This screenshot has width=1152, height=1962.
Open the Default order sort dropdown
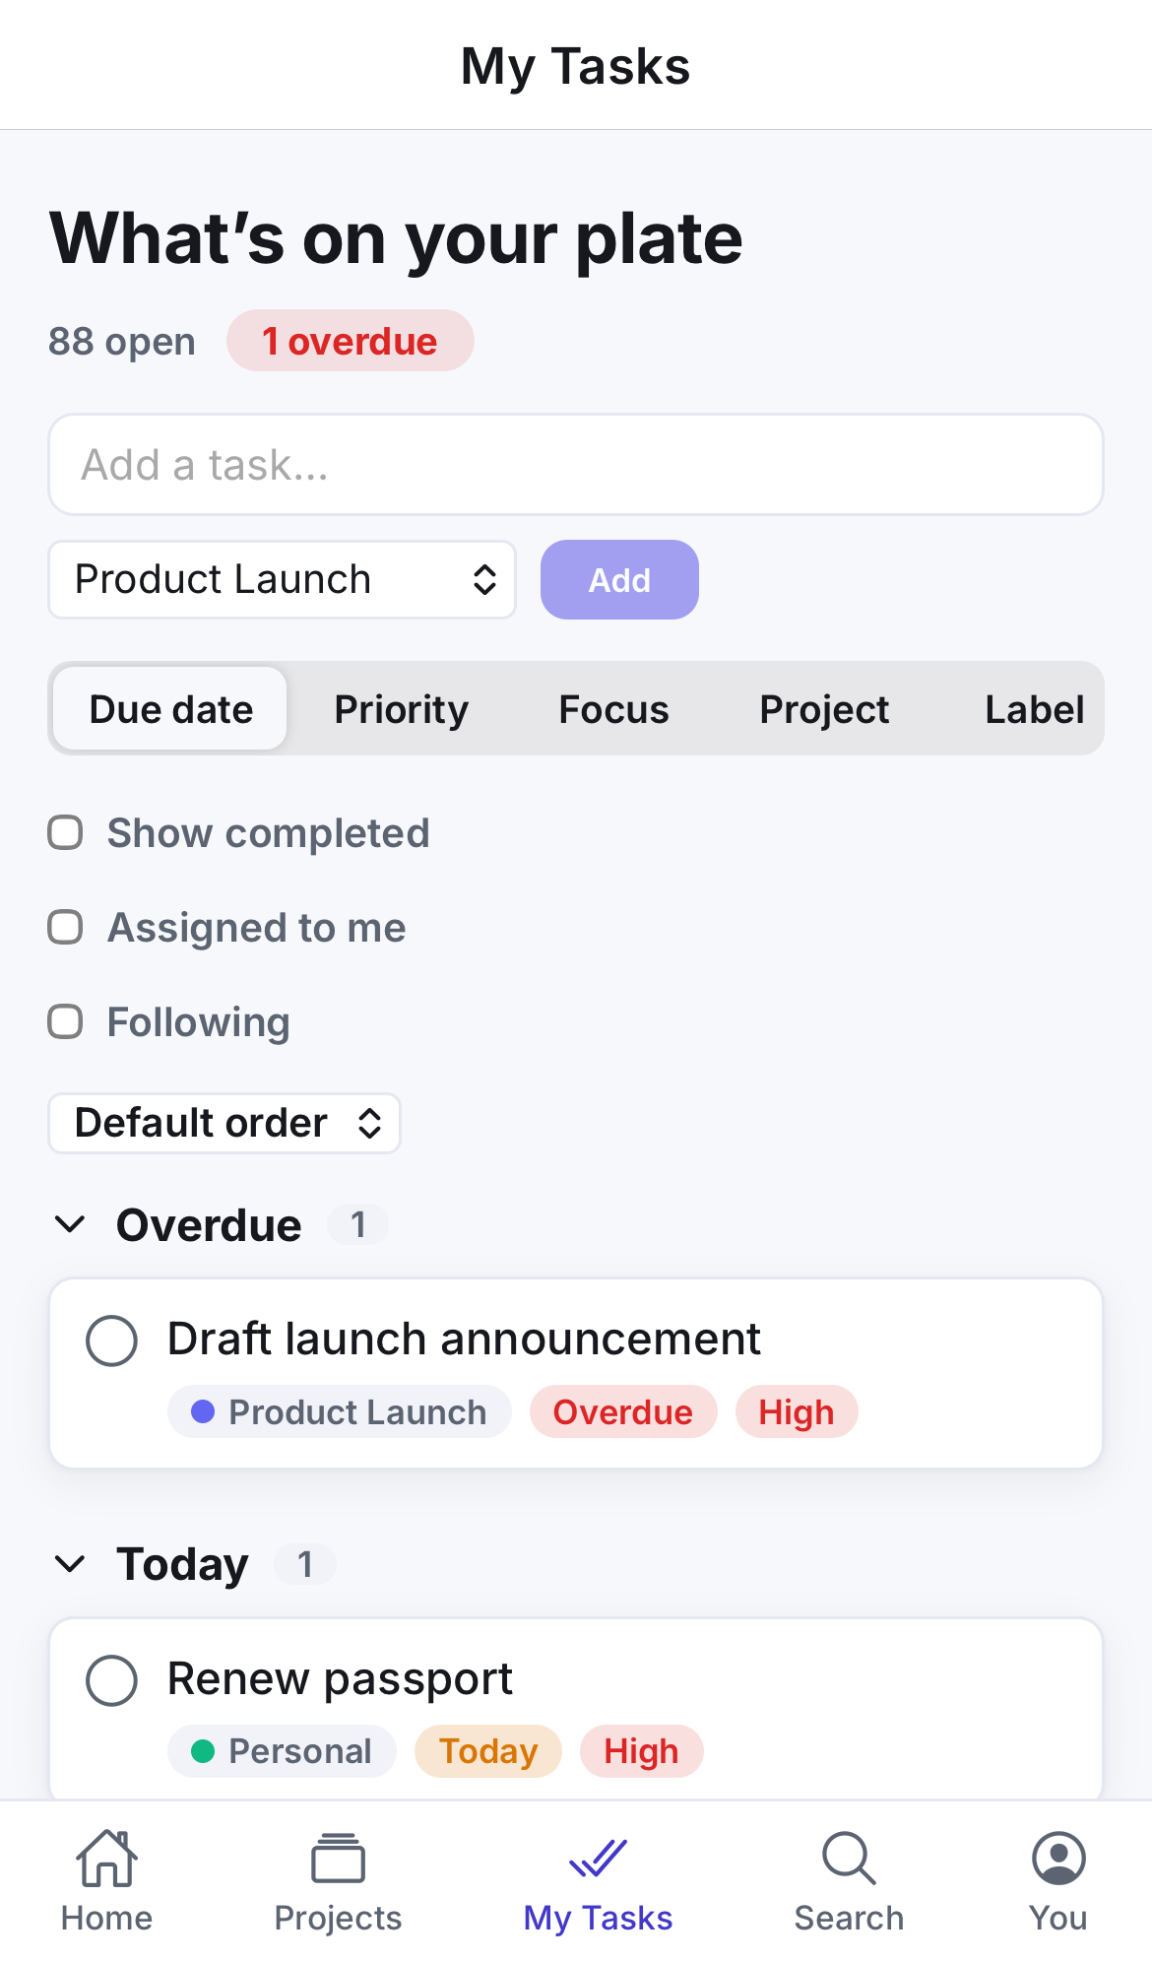[224, 1123]
